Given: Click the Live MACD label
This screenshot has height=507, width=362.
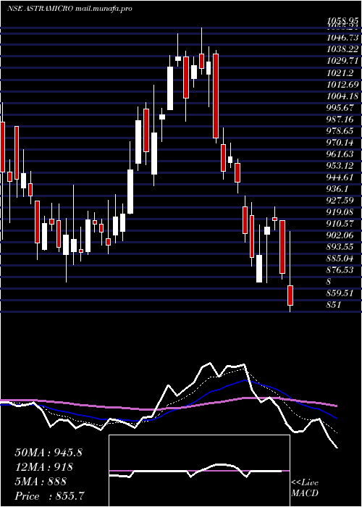Looking at the screenshot, I should (305, 488).
